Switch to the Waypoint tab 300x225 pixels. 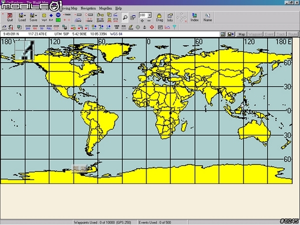(x=255, y=34)
